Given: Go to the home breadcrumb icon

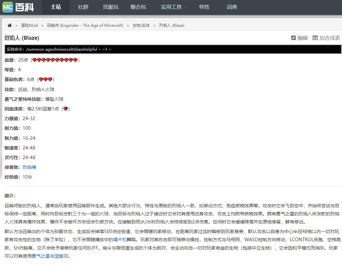Looking at the screenshot, I should pyautogui.click(x=10, y=26).
